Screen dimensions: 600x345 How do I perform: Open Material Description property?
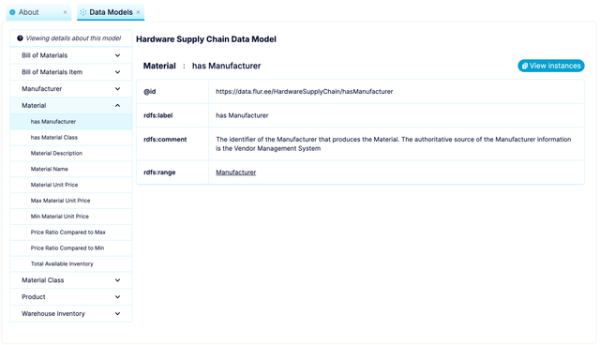[x=71, y=153]
